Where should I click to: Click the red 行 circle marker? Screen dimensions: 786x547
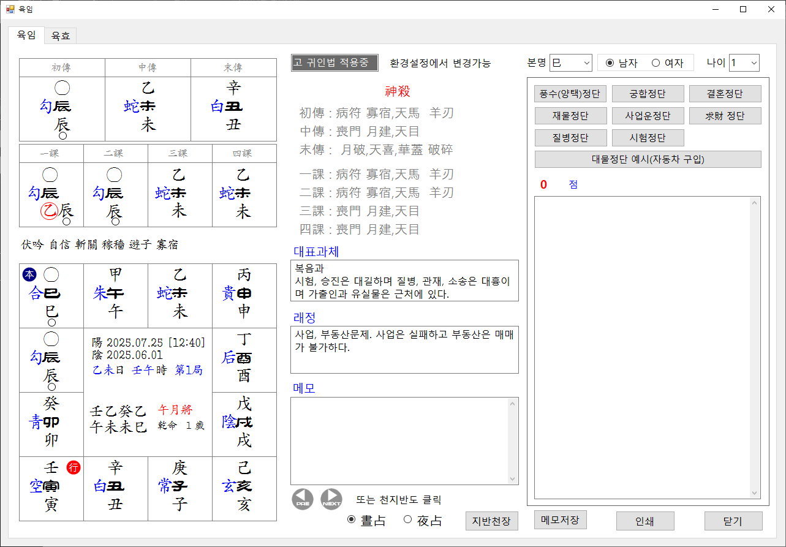[x=74, y=467]
